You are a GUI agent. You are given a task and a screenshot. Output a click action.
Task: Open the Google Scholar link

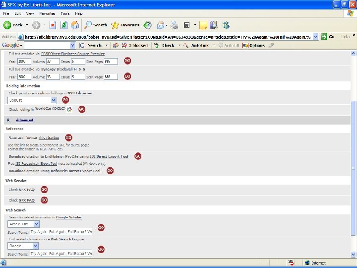[69, 217]
